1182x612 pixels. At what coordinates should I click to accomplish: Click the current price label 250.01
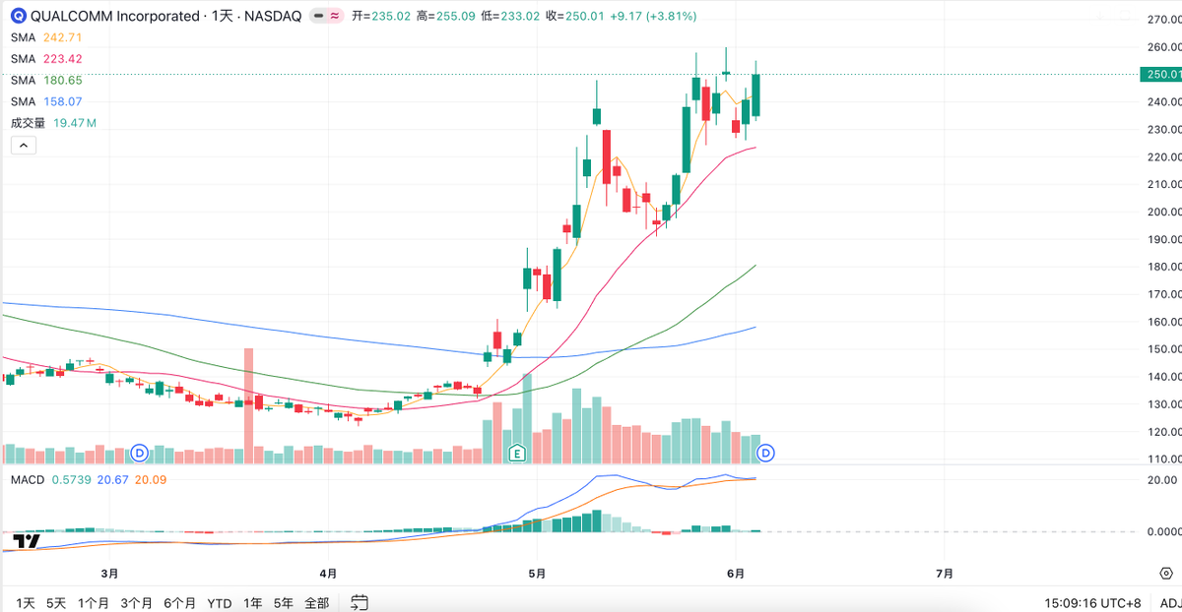click(1159, 74)
